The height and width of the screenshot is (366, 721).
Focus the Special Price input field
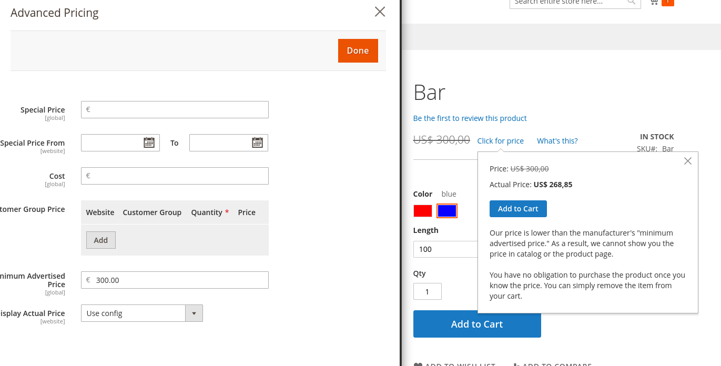click(175, 109)
